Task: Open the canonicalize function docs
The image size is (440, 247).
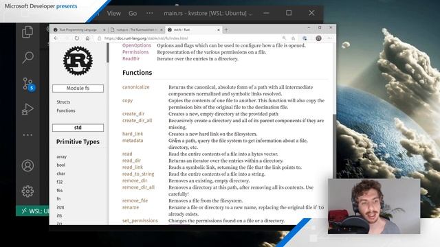Action: pyautogui.click(x=136, y=87)
